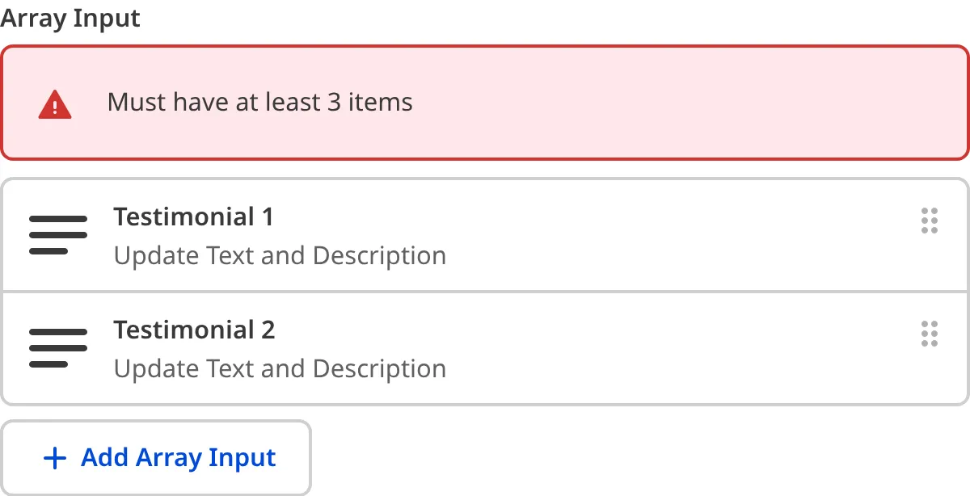Click the Array Input section heading
Viewport: 970px width, 496px height.
[70, 18]
